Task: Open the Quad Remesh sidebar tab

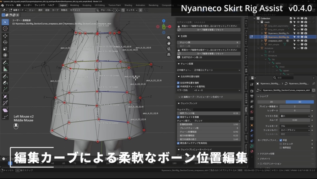Action: (246, 83)
